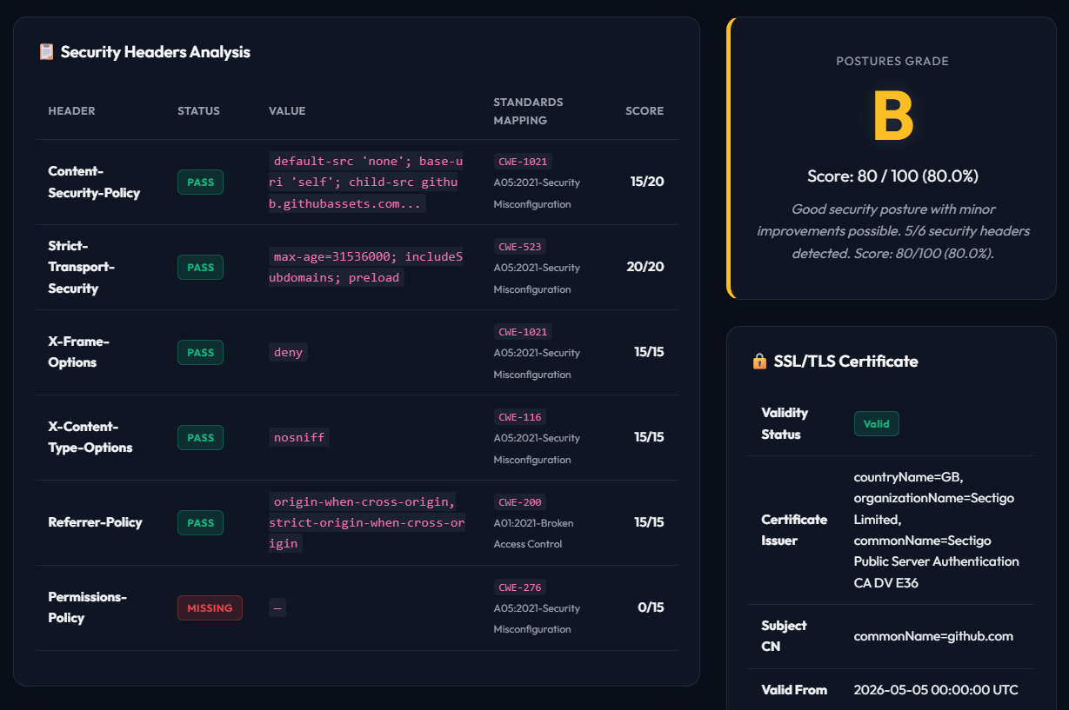The width and height of the screenshot is (1069, 710).
Task: Click the Content-Security-Policy header name
Action: point(94,182)
